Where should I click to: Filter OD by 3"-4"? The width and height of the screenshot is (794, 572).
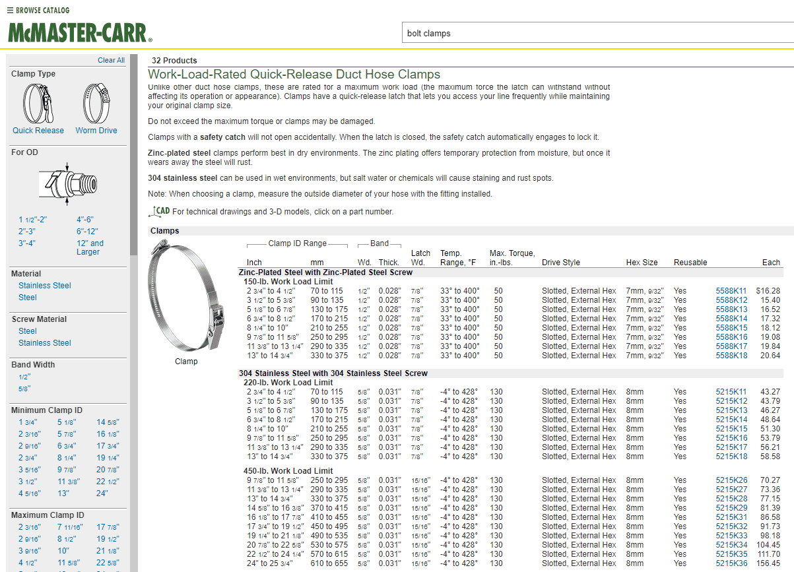(x=27, y=243)
